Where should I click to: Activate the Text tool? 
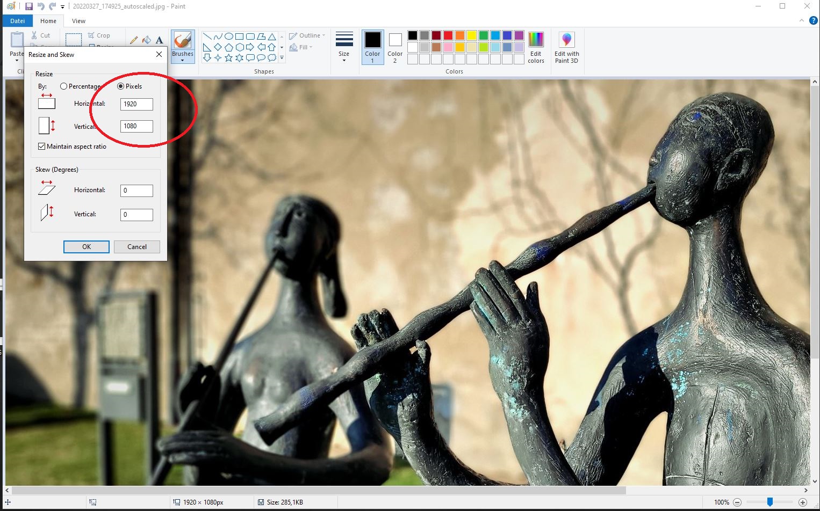pyautogui.click(x=159, y=40)
